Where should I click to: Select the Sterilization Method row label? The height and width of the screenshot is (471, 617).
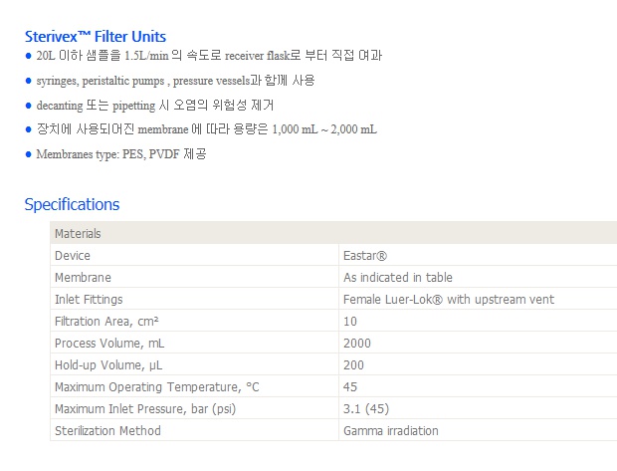pos(107,431)
